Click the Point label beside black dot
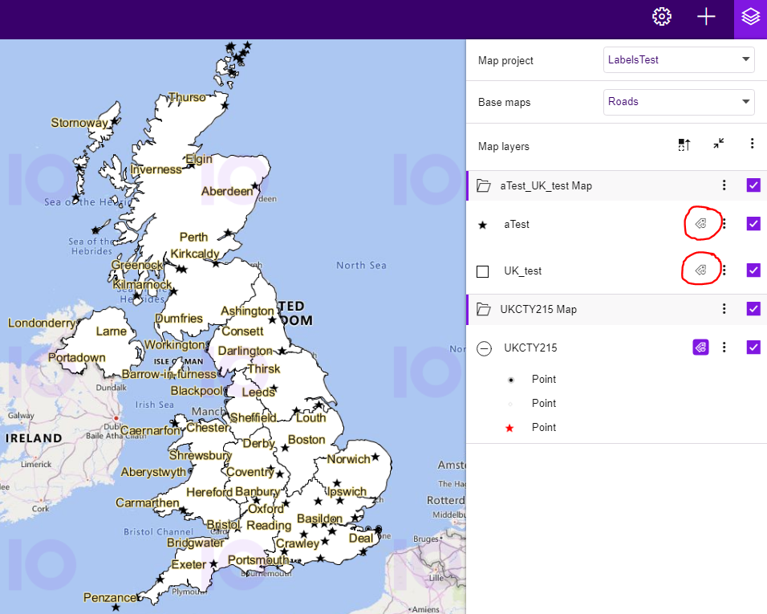767x614 pixels. pyautogui.click(x=544, y=379)
